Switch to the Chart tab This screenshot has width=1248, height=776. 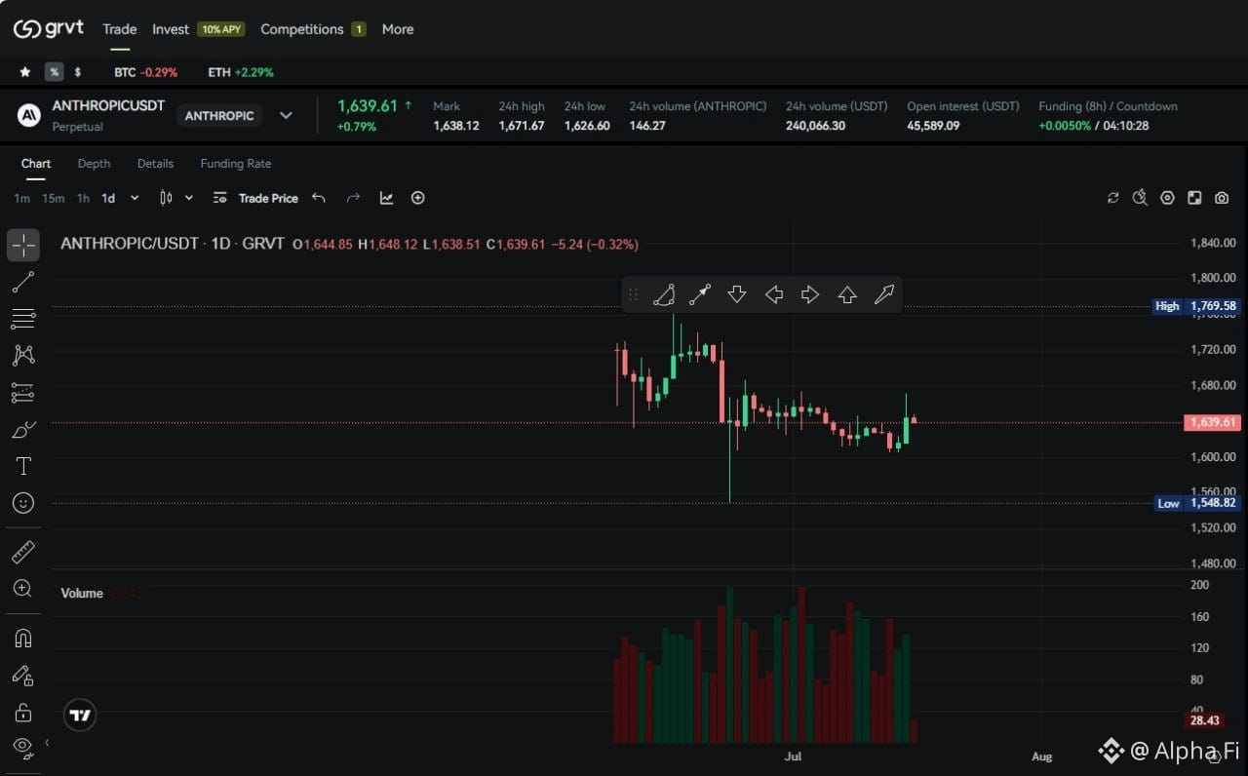[x=36, y=163]
